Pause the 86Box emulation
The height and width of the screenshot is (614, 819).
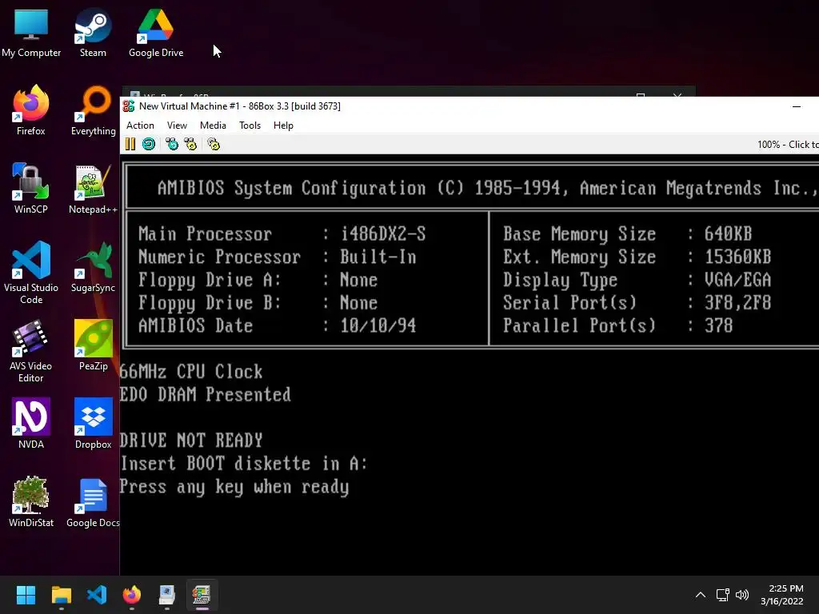tap(130, 144)
